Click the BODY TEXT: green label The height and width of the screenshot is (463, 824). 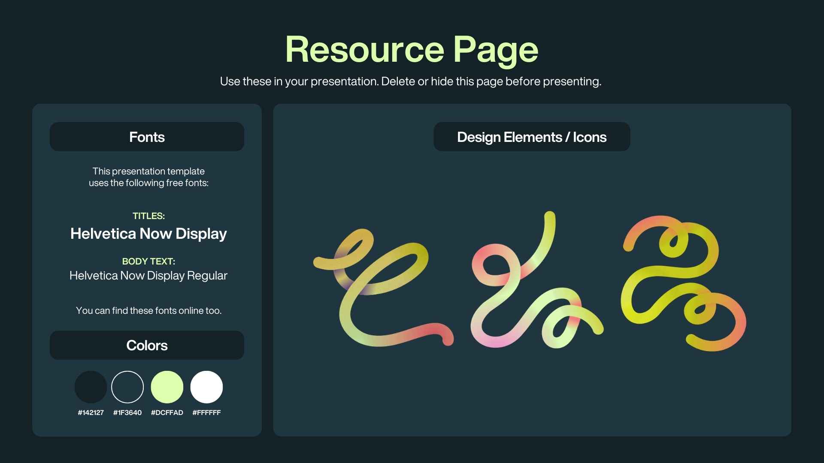[148, 262]
